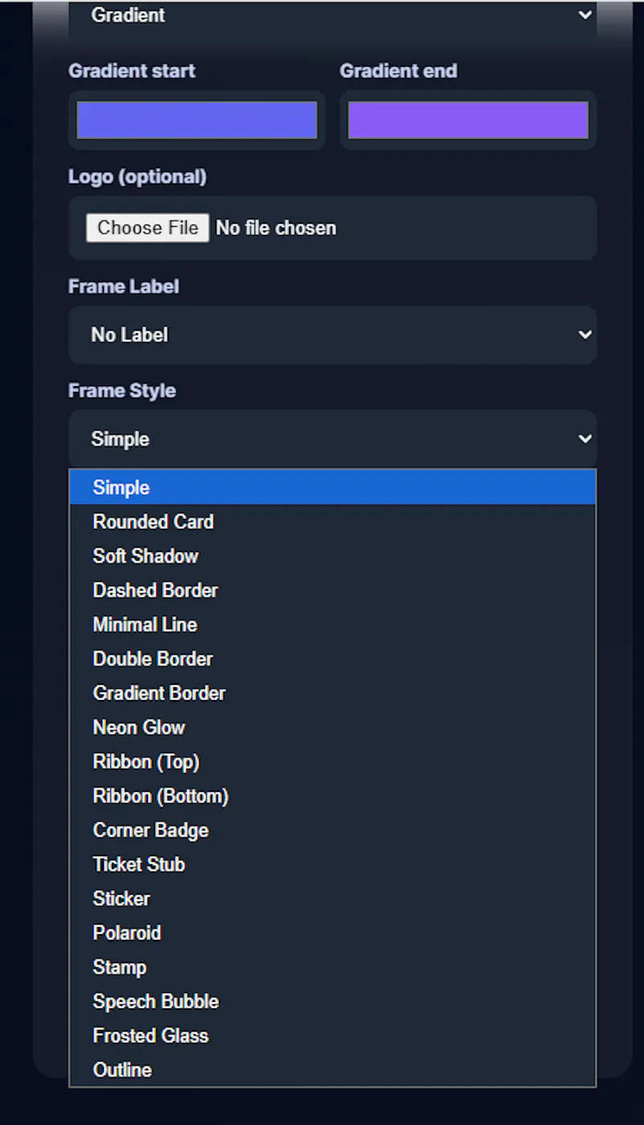Collapse the Frame Style Simple dropdown
644x1125 pixels.
332,439
